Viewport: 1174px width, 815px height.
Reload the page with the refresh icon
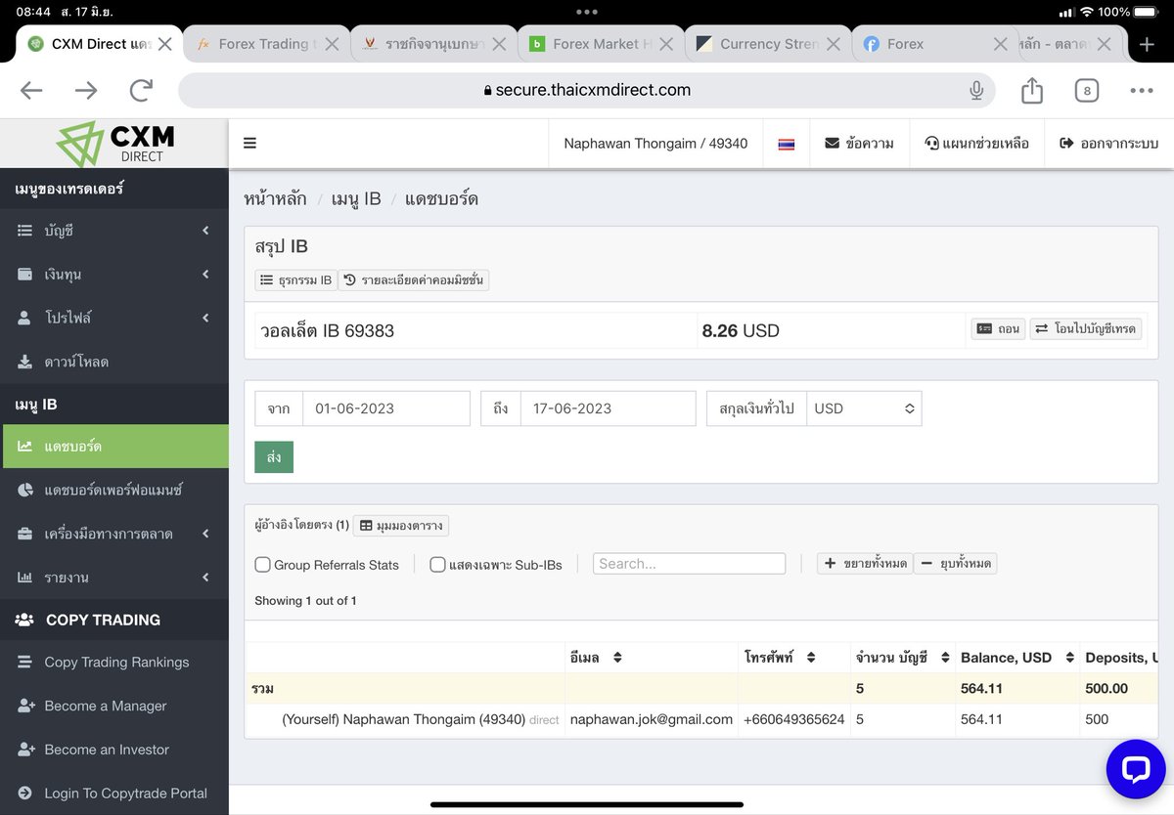point(141,91)
